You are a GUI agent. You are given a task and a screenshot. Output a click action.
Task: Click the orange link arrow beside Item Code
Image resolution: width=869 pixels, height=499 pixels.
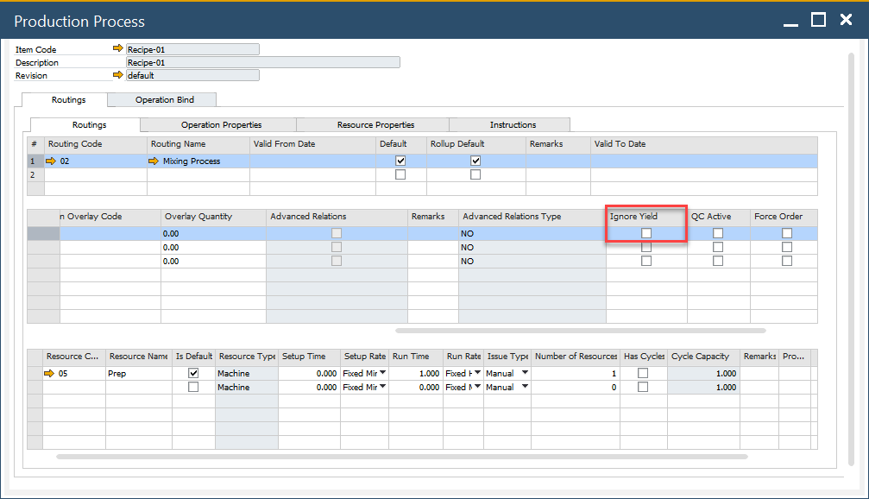click(118, 49)
